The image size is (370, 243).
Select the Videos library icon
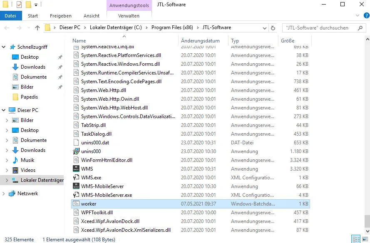(15, 170)
